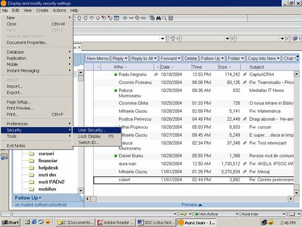
Task: Sort by the Who column header
Action: click(x=120, y=67)
